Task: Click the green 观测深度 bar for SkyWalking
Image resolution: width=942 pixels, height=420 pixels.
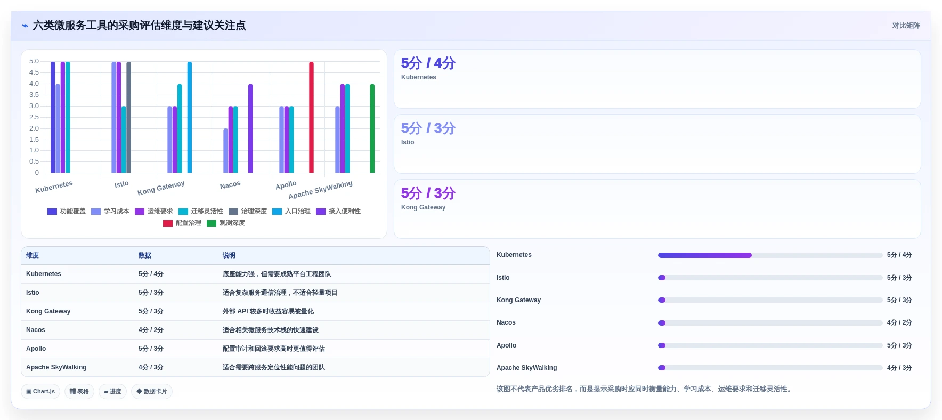Action: click(x=372, y=128)
